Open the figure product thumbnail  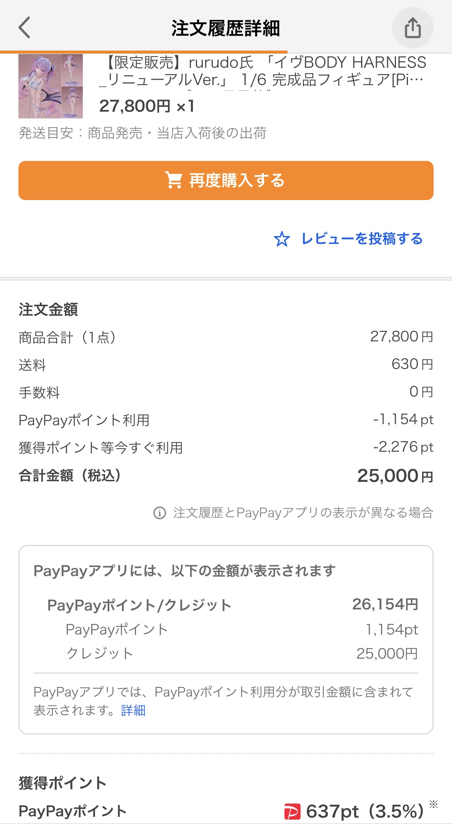tap(51, 86)
